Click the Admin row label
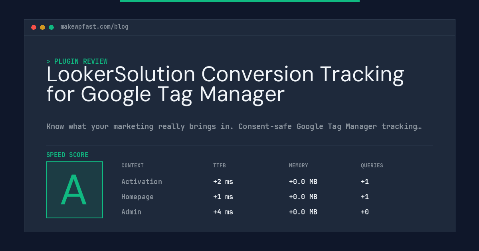 click(131, 212)
